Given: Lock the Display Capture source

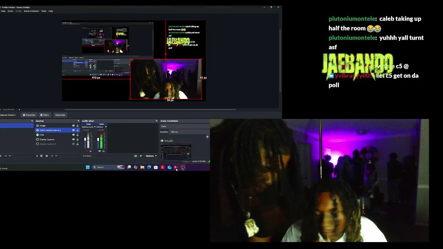Looking at the screenshot, I should coord(78,139).
